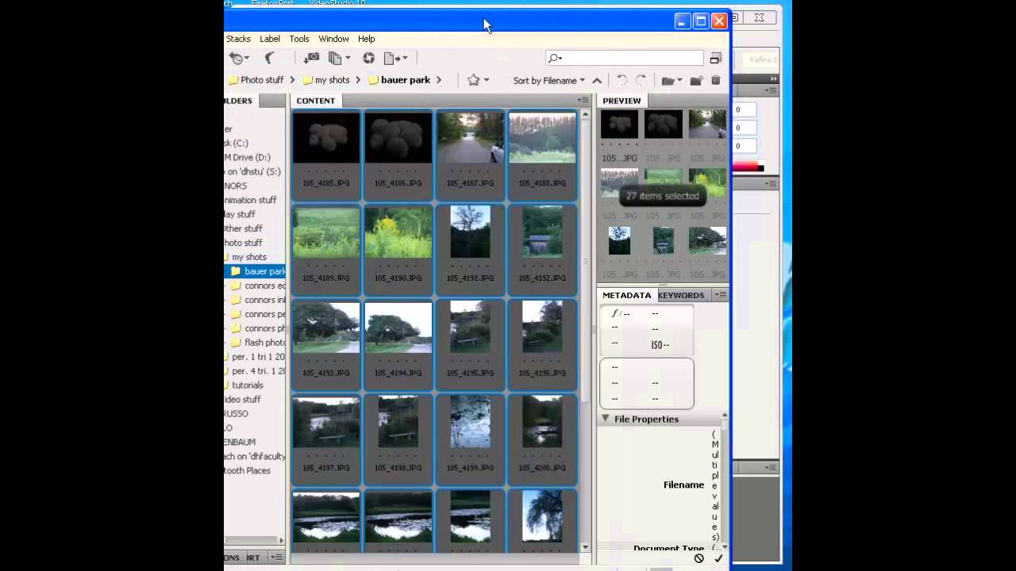The width and height of the screenshot is (1016, 571).
Task: Select my shots folder in tree
Action: (249, 257)
